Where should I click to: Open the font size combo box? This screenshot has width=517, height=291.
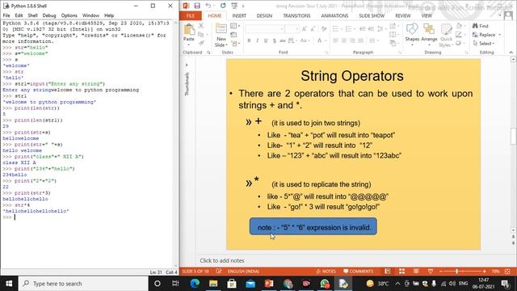(x=292, y=29)
